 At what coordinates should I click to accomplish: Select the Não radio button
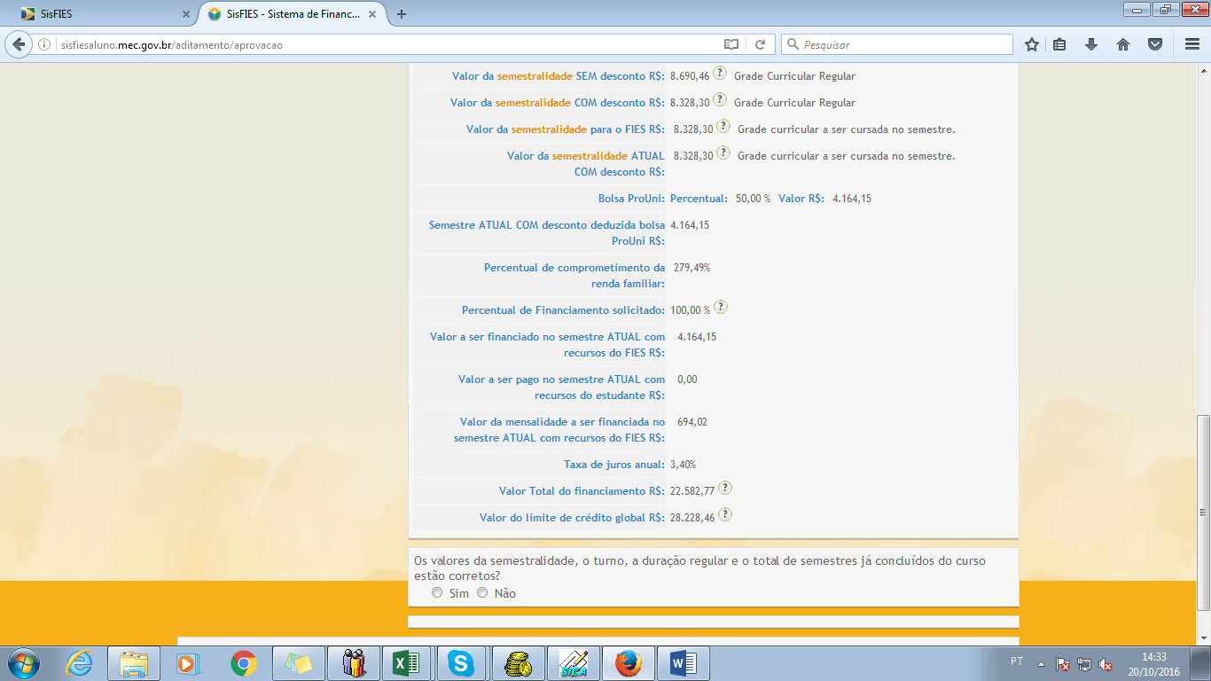pyautogui.click(x=482, y=593)
